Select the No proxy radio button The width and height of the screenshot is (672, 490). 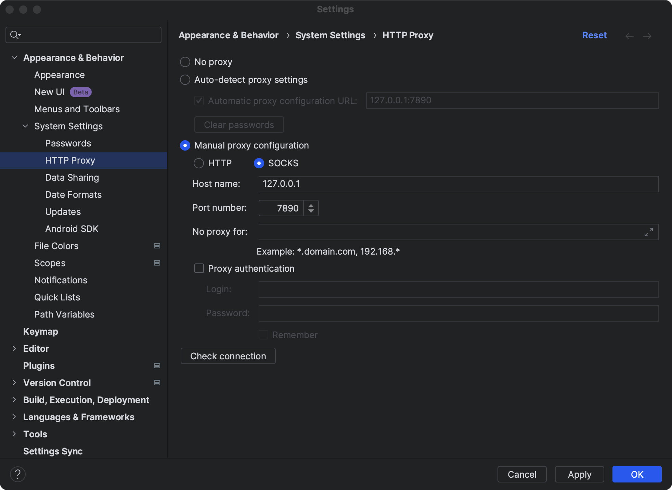pos(185,62)
